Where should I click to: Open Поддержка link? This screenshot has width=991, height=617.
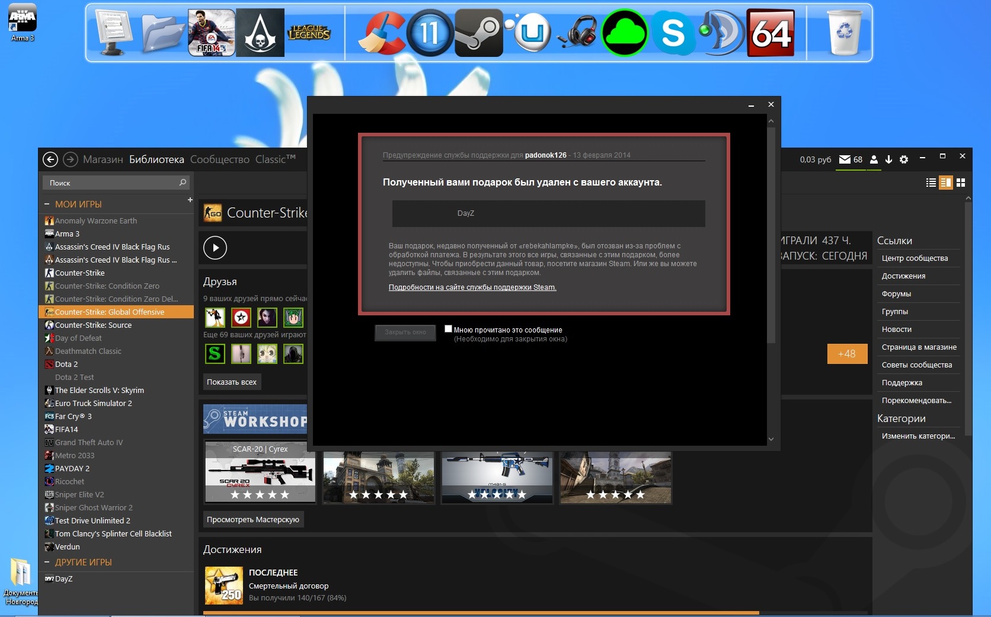(902, 383)
